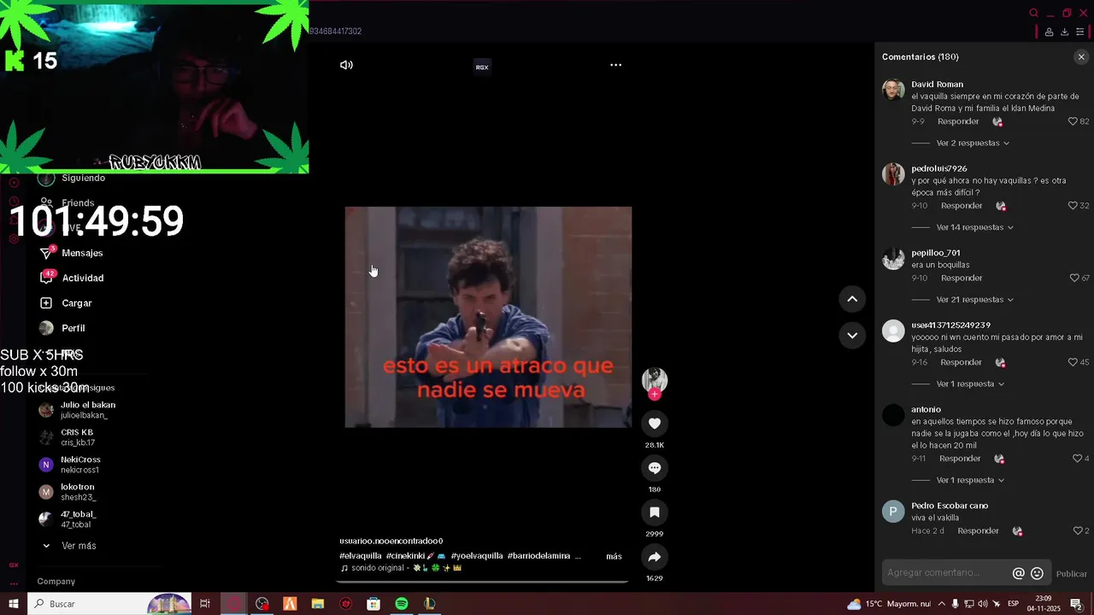The height and width of the screenshot is (615, 1094).
Task: Open browser account icon
Action: pos(1049,32)
